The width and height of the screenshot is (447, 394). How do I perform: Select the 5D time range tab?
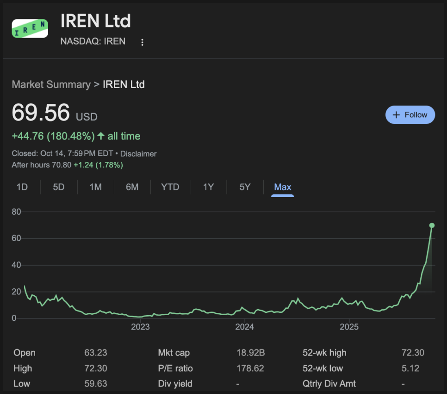(x=59, y=187)
